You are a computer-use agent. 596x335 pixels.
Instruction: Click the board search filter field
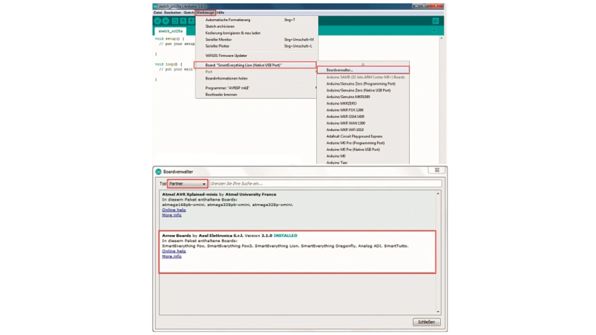click(x=325, y=184)
